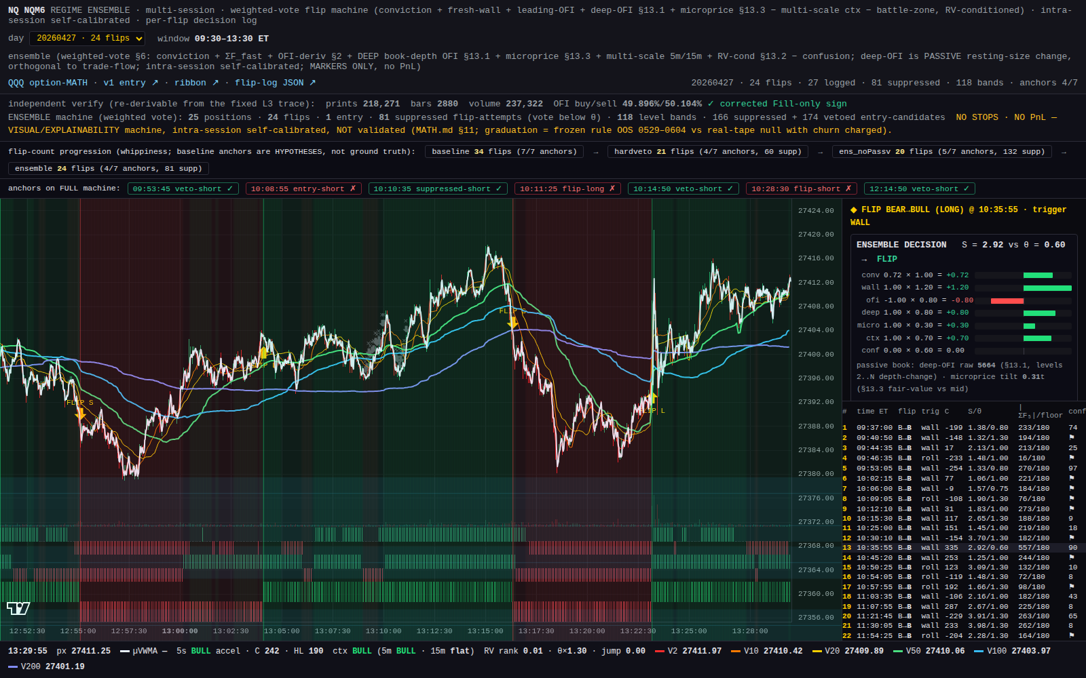Select highlighted flip row 13 at 10:35:55
The image size is (1086, 678).
[x=964, y=548]
